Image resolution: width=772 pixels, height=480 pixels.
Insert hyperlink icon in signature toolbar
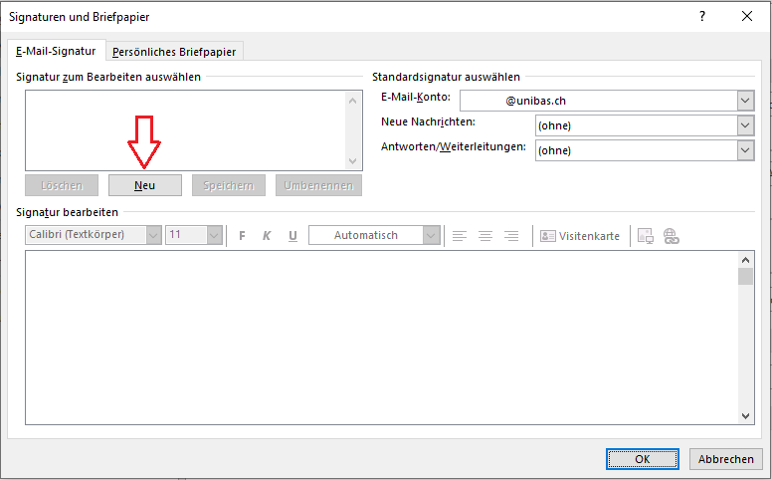click(671, 236)
